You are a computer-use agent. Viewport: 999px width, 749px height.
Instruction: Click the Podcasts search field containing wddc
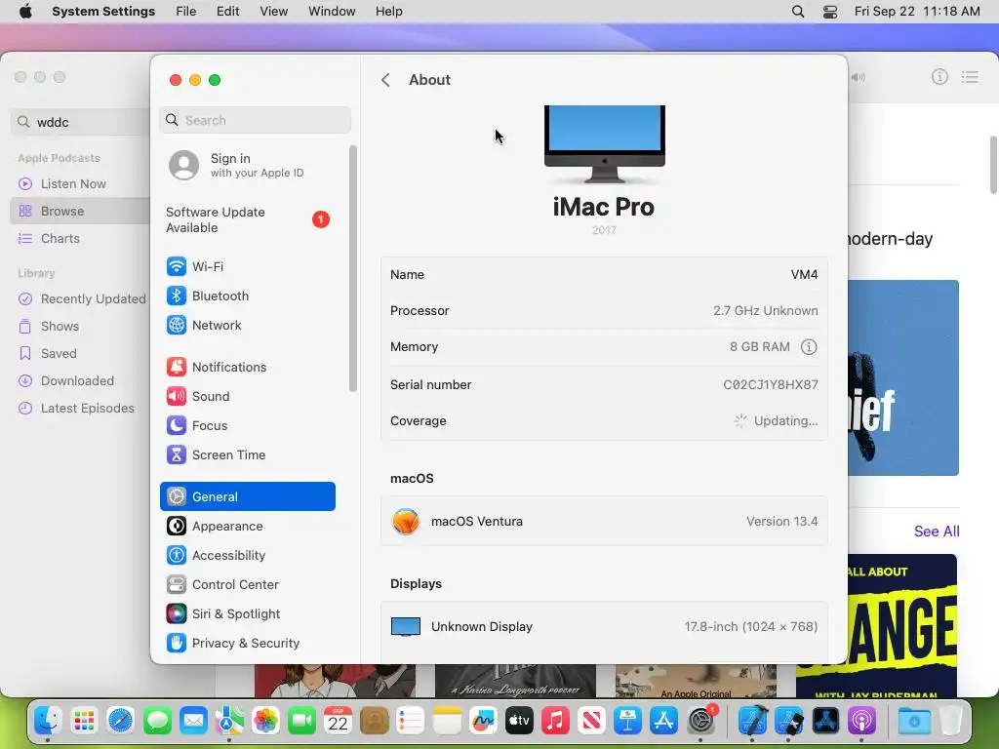(x=81, y=122)
